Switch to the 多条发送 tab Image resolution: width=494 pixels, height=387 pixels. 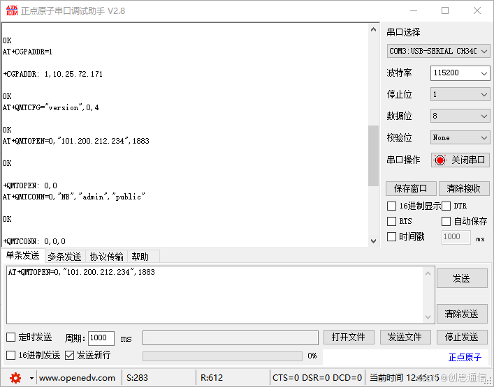coord(64,257)
